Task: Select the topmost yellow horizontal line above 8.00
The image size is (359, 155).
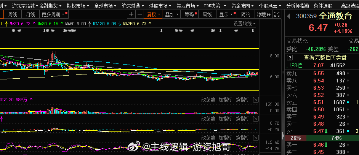Action: click(129, 49)
